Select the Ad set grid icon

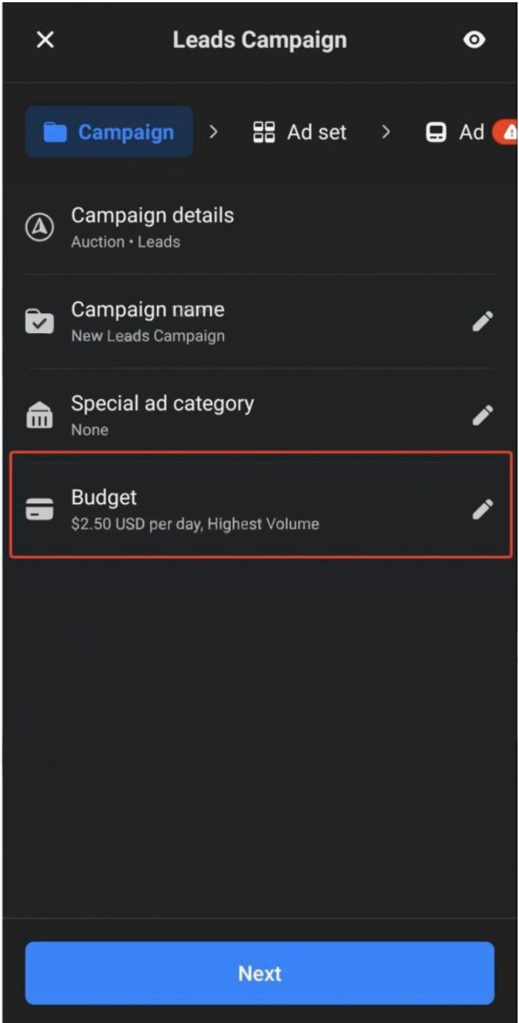(x=264, y=133)
